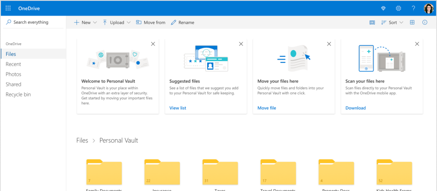Screen dimensions: 437x191
Task: Focus the Search everything field
Action: [x=33, y=22]
